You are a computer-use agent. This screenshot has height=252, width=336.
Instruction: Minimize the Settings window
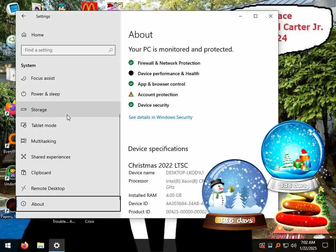[x=241, y=16]
